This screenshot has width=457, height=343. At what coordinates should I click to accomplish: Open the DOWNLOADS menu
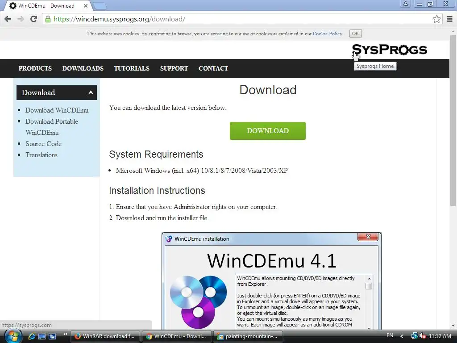[83, 68]
